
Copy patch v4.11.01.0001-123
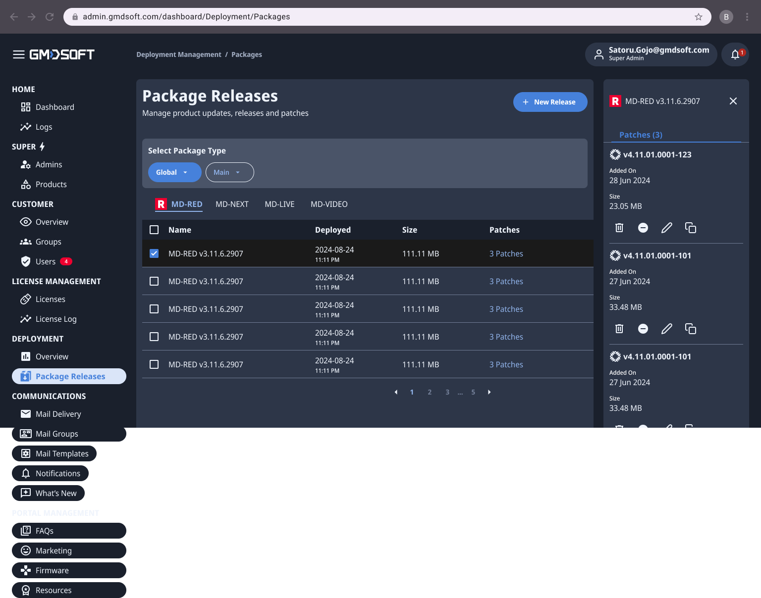tap(691, 228)
